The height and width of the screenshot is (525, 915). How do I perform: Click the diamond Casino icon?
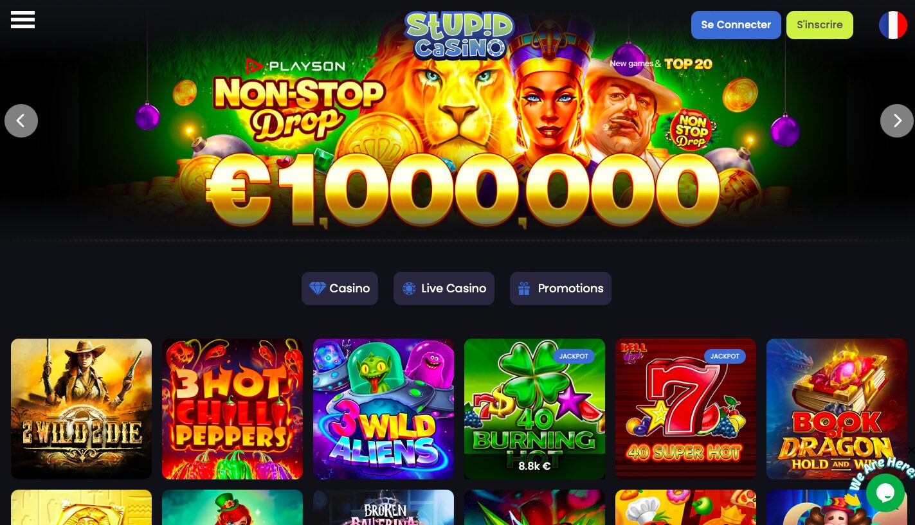318,289
